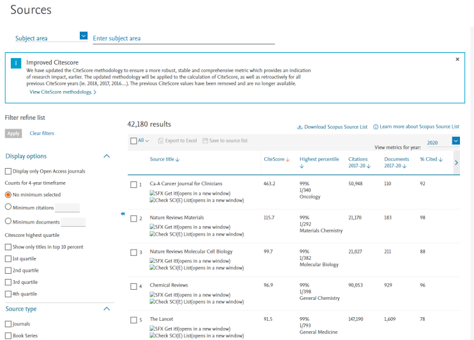Click the Download Scopus Source List icon
474x340 pixels.
tap(300, 127)
